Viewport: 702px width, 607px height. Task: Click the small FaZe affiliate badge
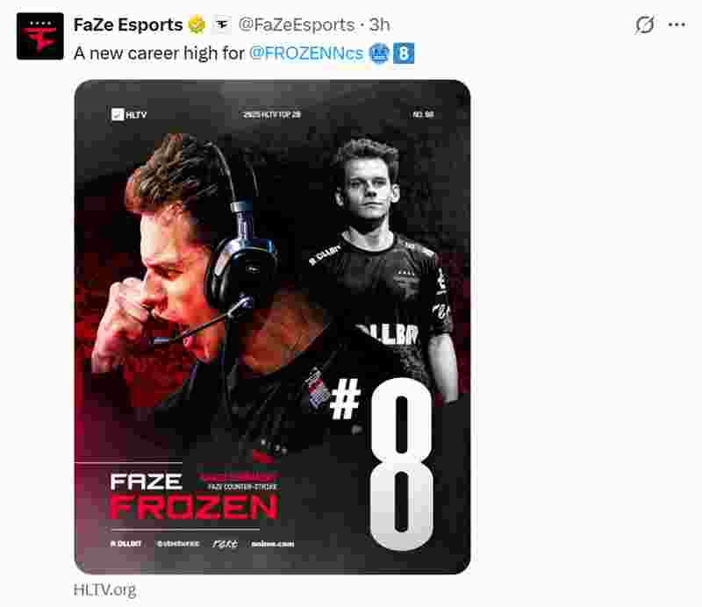[222, 25]
